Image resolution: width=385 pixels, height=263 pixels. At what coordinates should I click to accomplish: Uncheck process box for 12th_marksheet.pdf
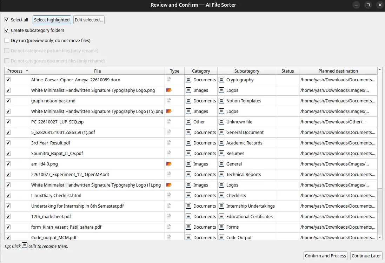(8, 216)
